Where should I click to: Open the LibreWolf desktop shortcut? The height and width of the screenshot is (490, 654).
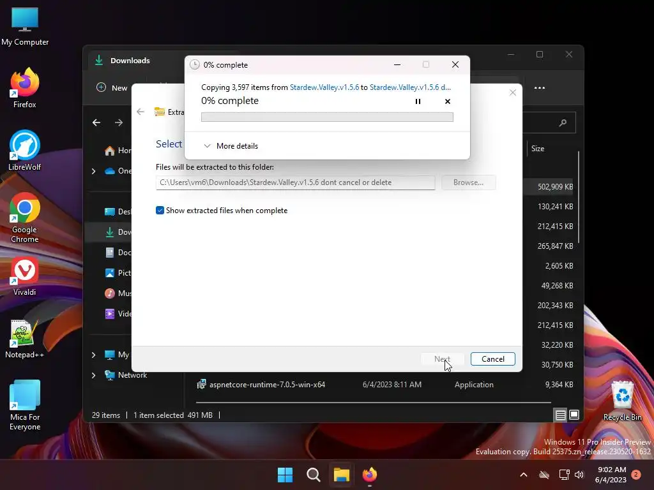25,151
